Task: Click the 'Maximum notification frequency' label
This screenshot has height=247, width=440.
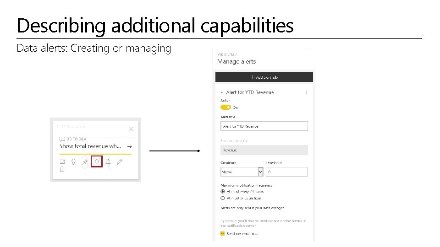Action: coord(247,185)
